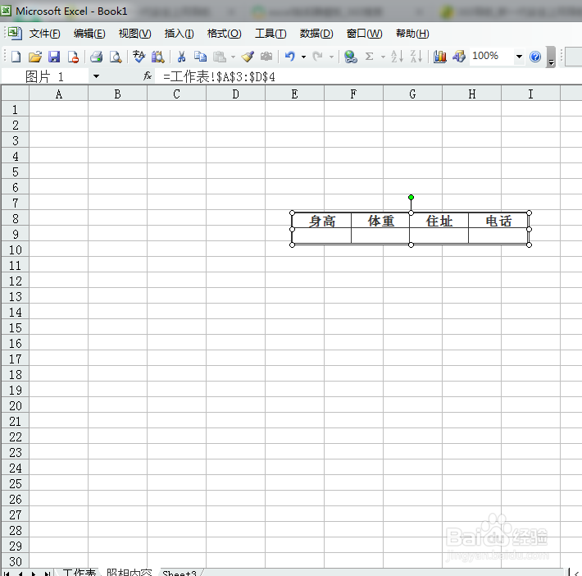The height and width of the screenshot is (576, 582).
Task: Undo the last action
Action: (x=290, y=57)
